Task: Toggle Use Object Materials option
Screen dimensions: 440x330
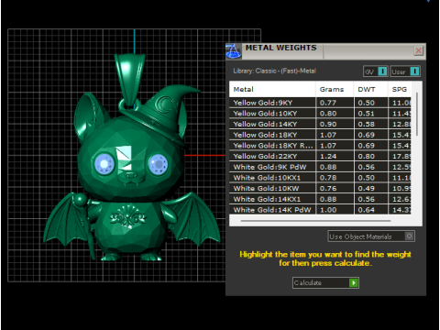Action: pos(371,236)
